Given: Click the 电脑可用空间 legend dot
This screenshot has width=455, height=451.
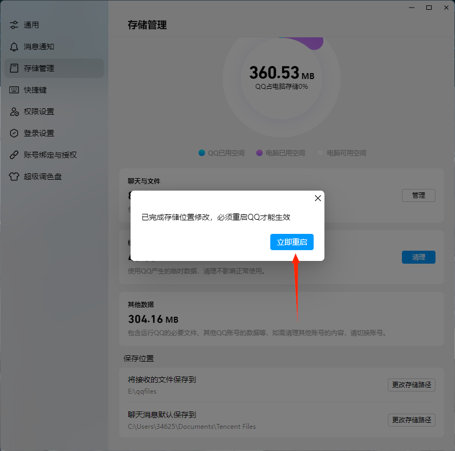Looking at the screenshot, I should 321,153.
